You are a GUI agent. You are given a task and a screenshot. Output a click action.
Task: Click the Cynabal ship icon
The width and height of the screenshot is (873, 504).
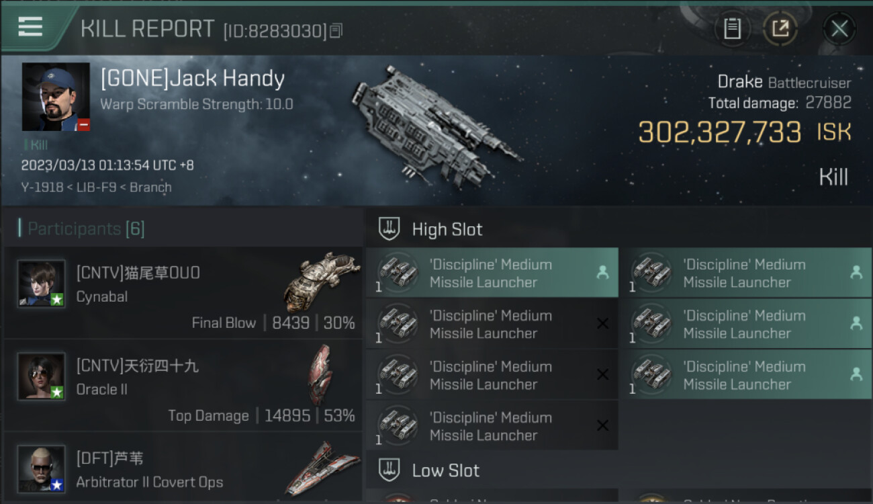[322, 281]
